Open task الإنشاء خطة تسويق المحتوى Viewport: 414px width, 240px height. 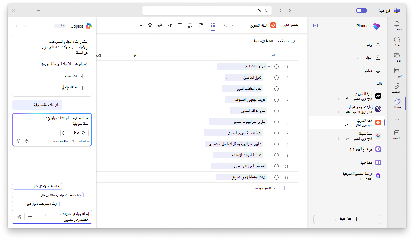click(244, 133)
